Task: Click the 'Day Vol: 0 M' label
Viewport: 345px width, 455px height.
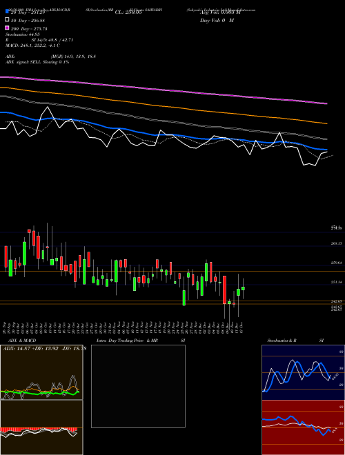Action: pyautogui.click(x=217, y=21)
